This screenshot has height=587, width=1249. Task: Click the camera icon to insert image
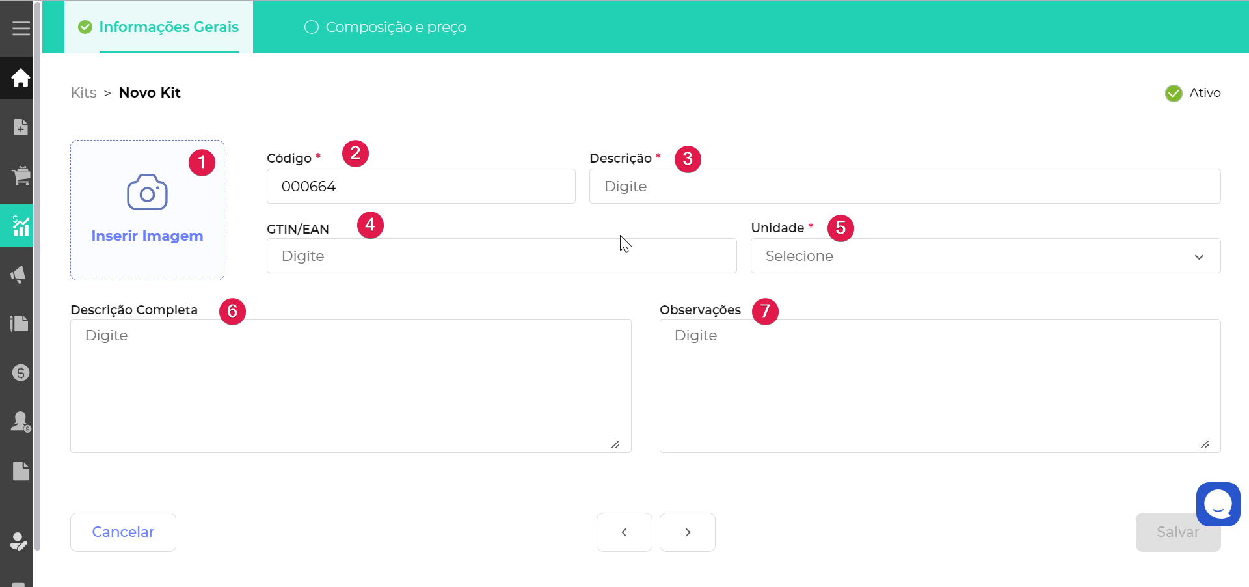coord(147,193)
